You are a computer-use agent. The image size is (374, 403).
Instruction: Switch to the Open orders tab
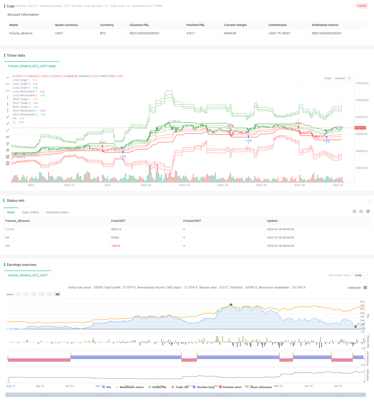(x=30, y=212)
